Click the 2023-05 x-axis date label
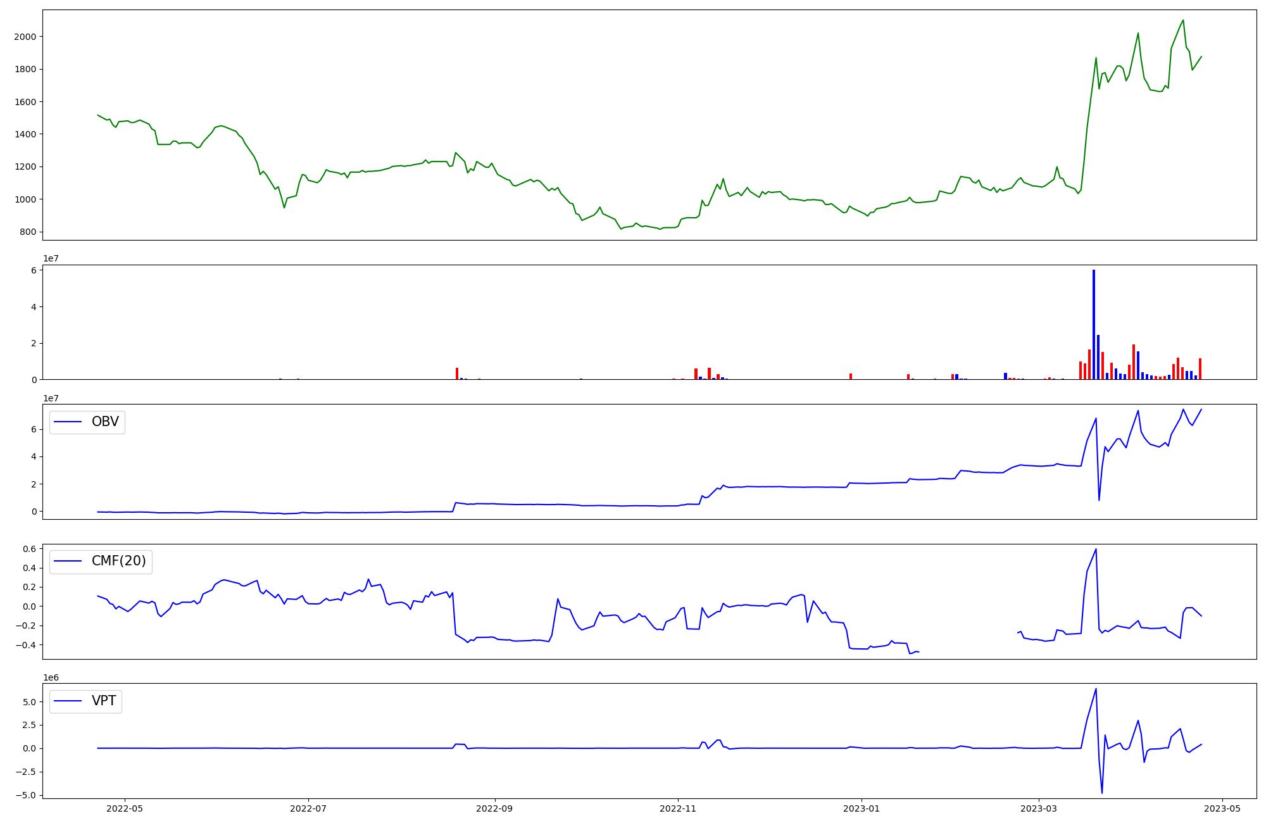1266x823 pixels. [1222, 808]
